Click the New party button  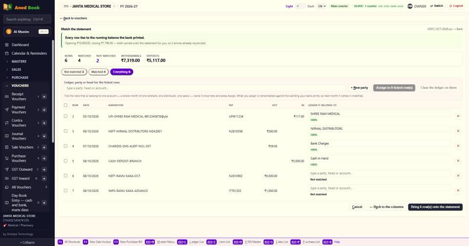359,87
